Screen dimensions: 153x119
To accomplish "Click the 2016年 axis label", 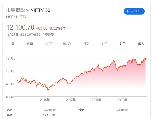I will (45, 100).
